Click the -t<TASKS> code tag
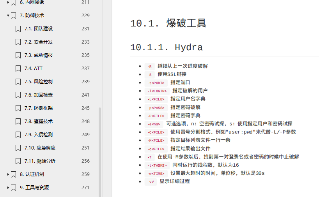Viewport: 319px width, 197px height. 157,165
